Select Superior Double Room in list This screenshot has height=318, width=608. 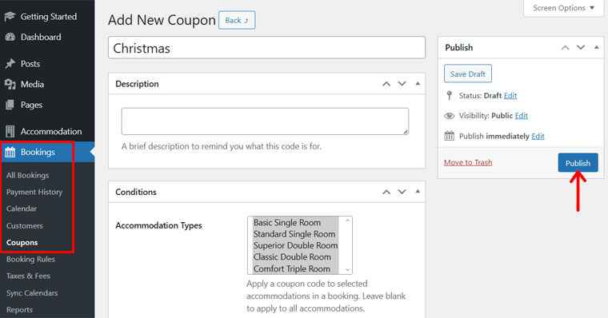pyautogui.click(x=295, y=245)
